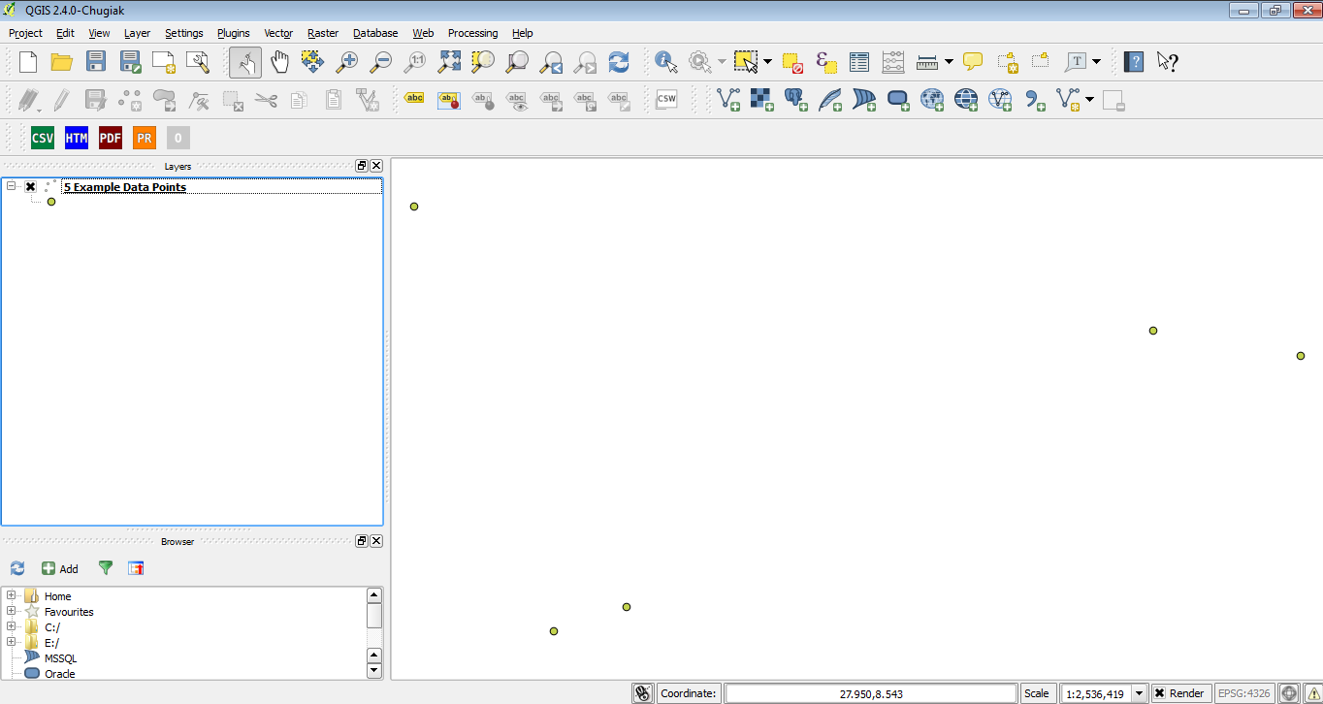The width and height of the screenshot is (1323, 704).
Task: Select the Zoom Out magnifier tool
Action: pos(381,62)
